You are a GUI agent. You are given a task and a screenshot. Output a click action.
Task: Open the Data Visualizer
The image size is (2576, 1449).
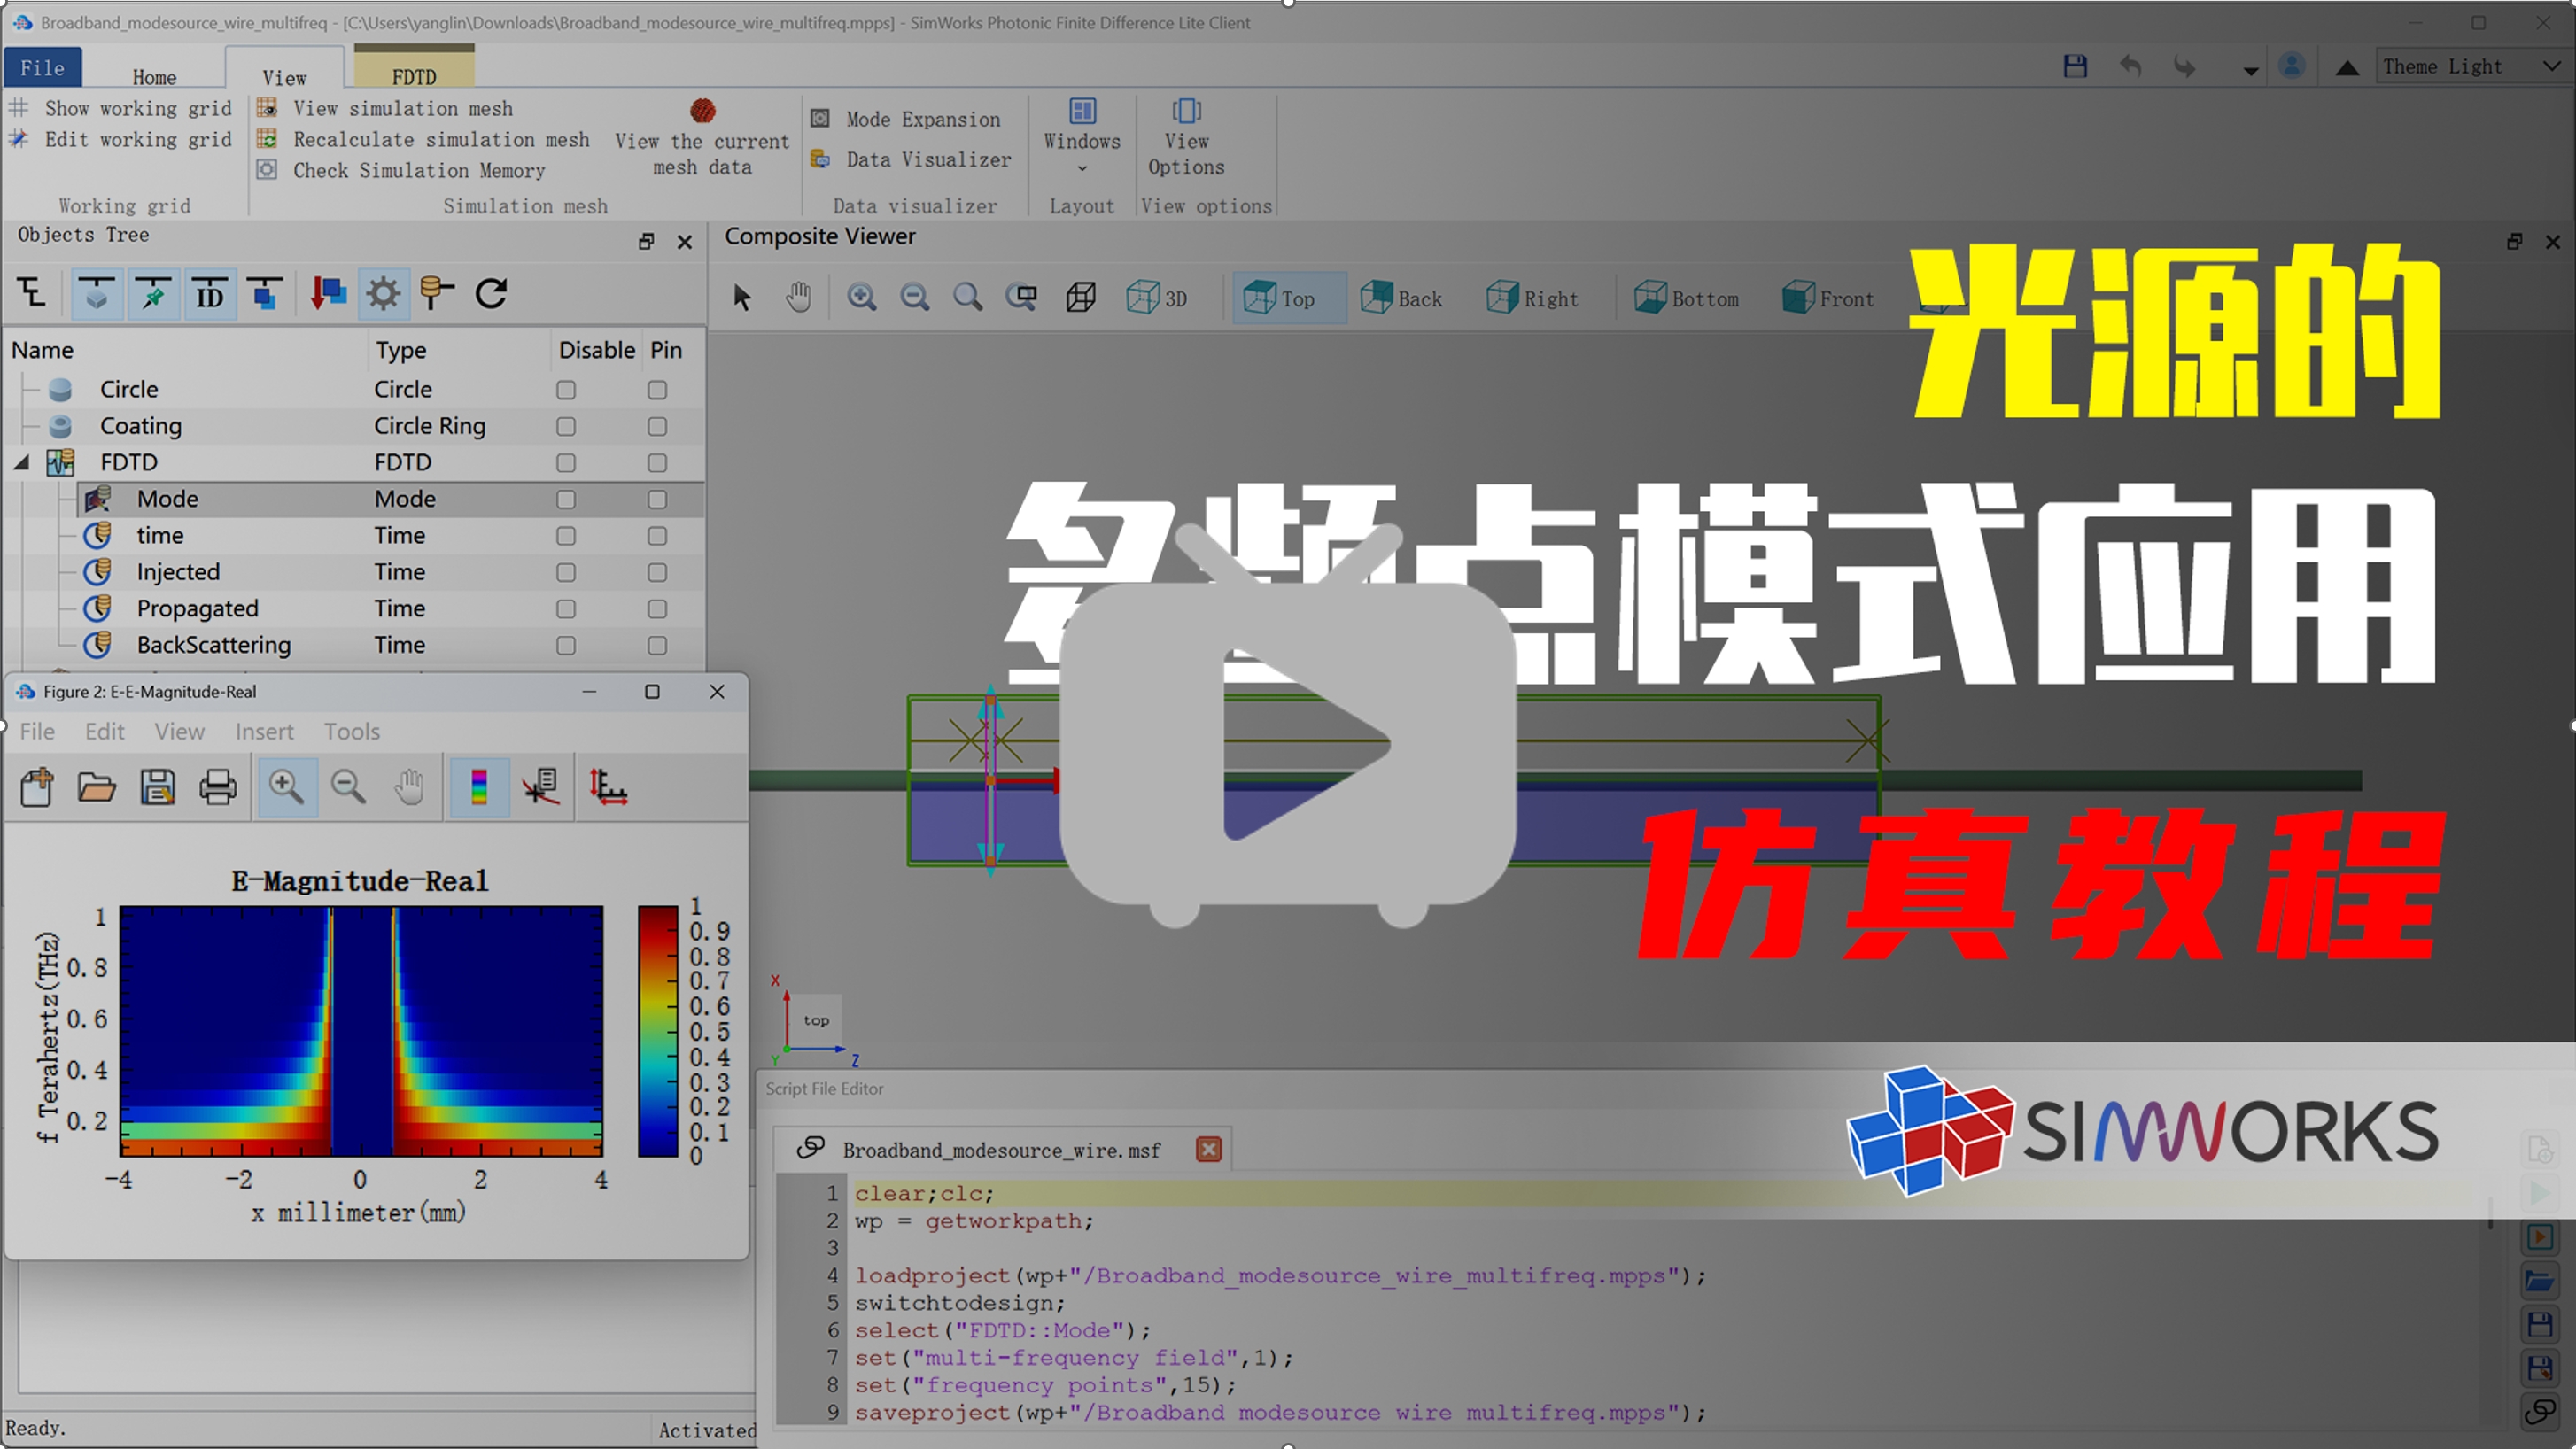911,159
